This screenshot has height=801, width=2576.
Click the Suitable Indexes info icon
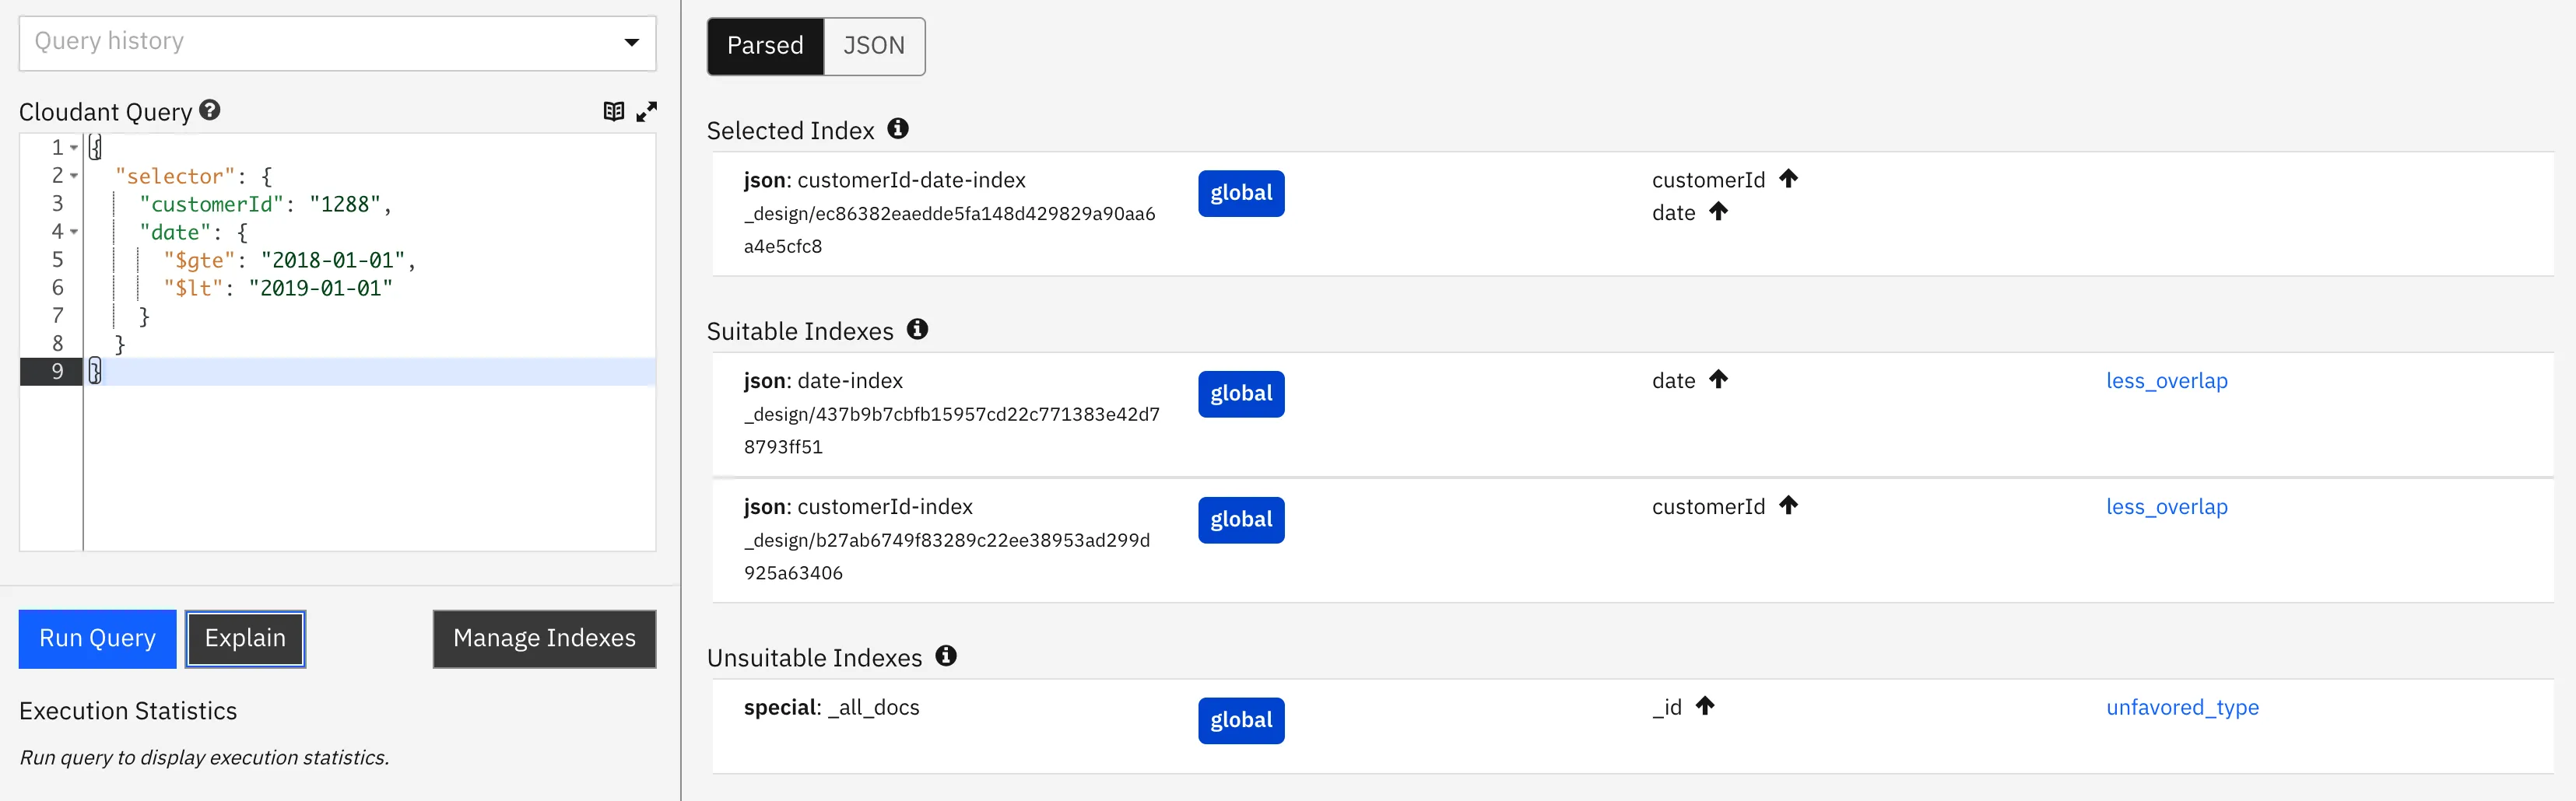point(917,330)
